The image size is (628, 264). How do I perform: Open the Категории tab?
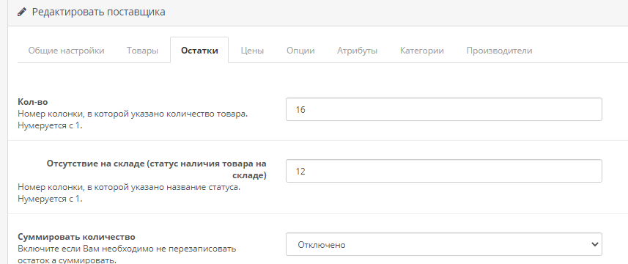point(422,51)
